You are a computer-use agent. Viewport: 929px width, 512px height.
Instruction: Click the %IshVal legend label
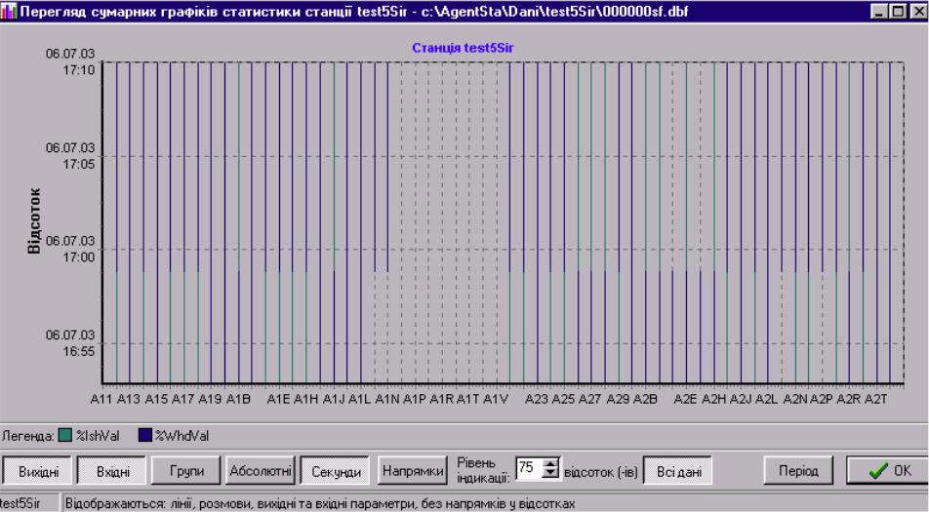[98, 436]
